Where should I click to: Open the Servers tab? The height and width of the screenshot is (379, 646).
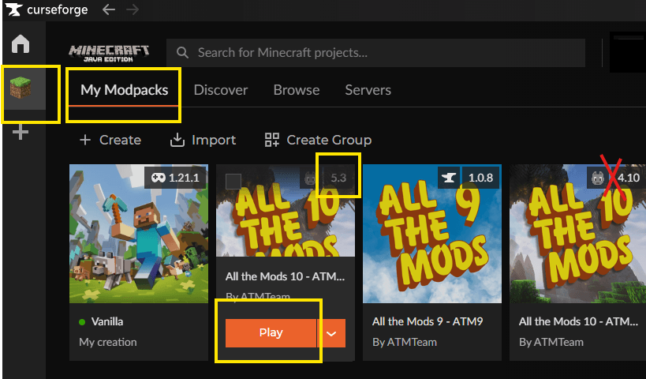tap(368, 90)
